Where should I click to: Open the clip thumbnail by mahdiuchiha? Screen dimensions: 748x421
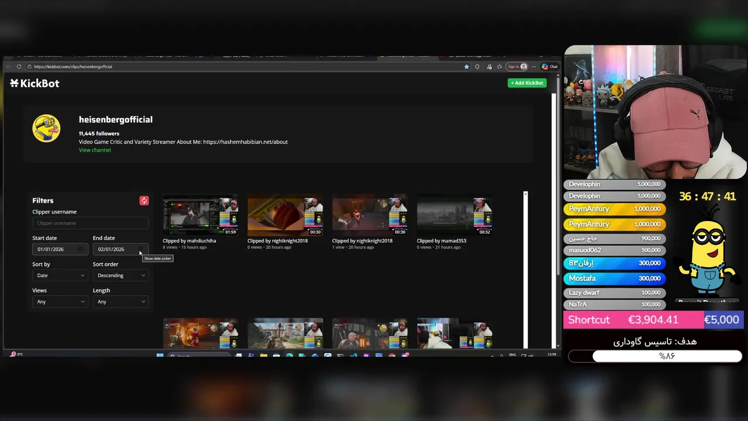pyautogui.click(x=200, y=215)
